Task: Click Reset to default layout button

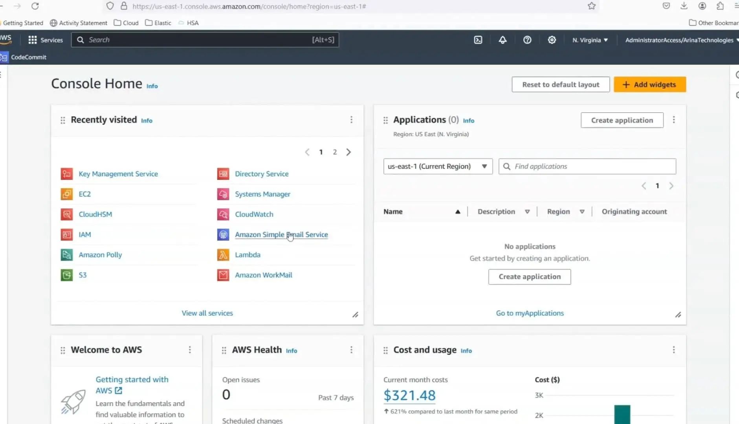Action: (560, 84)
